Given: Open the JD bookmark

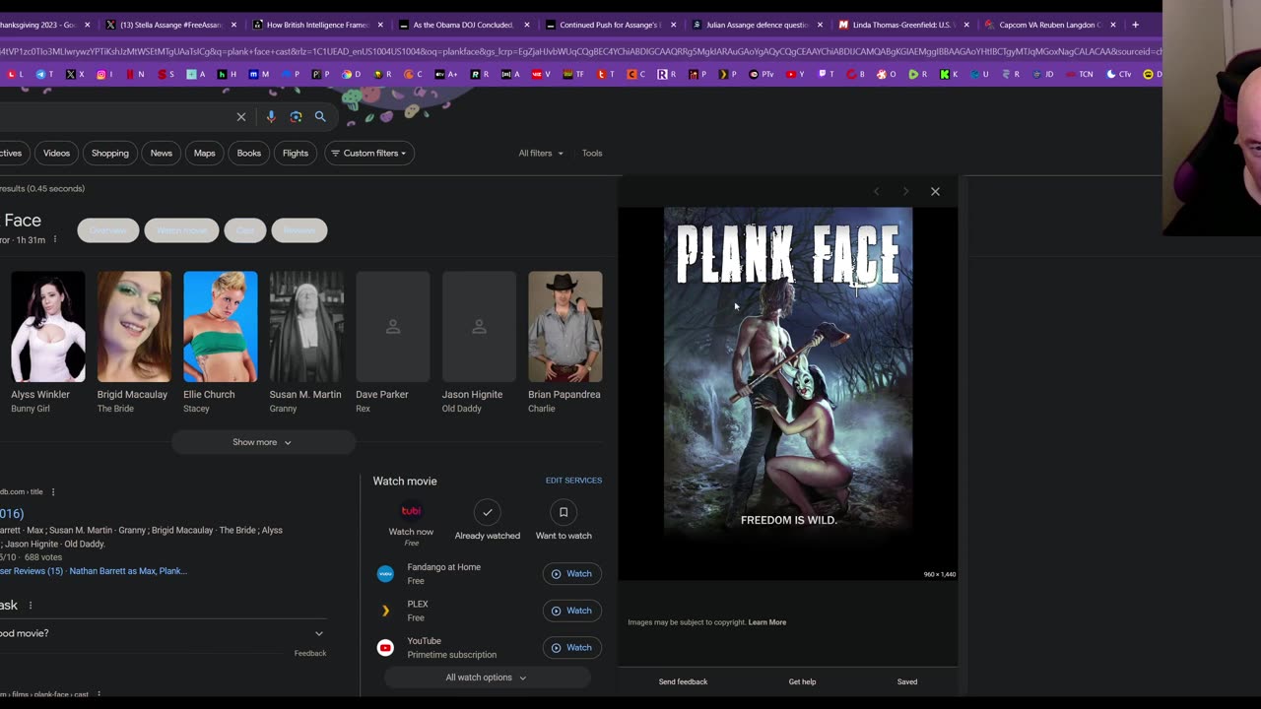Looking at the screenshot, I should click(1042, 74).
